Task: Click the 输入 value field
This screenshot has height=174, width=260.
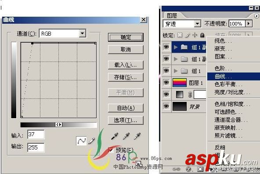Action: [36, 134]
